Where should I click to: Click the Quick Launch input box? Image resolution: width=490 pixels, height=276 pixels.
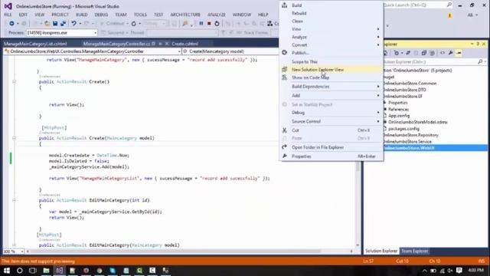coord(414,5)
